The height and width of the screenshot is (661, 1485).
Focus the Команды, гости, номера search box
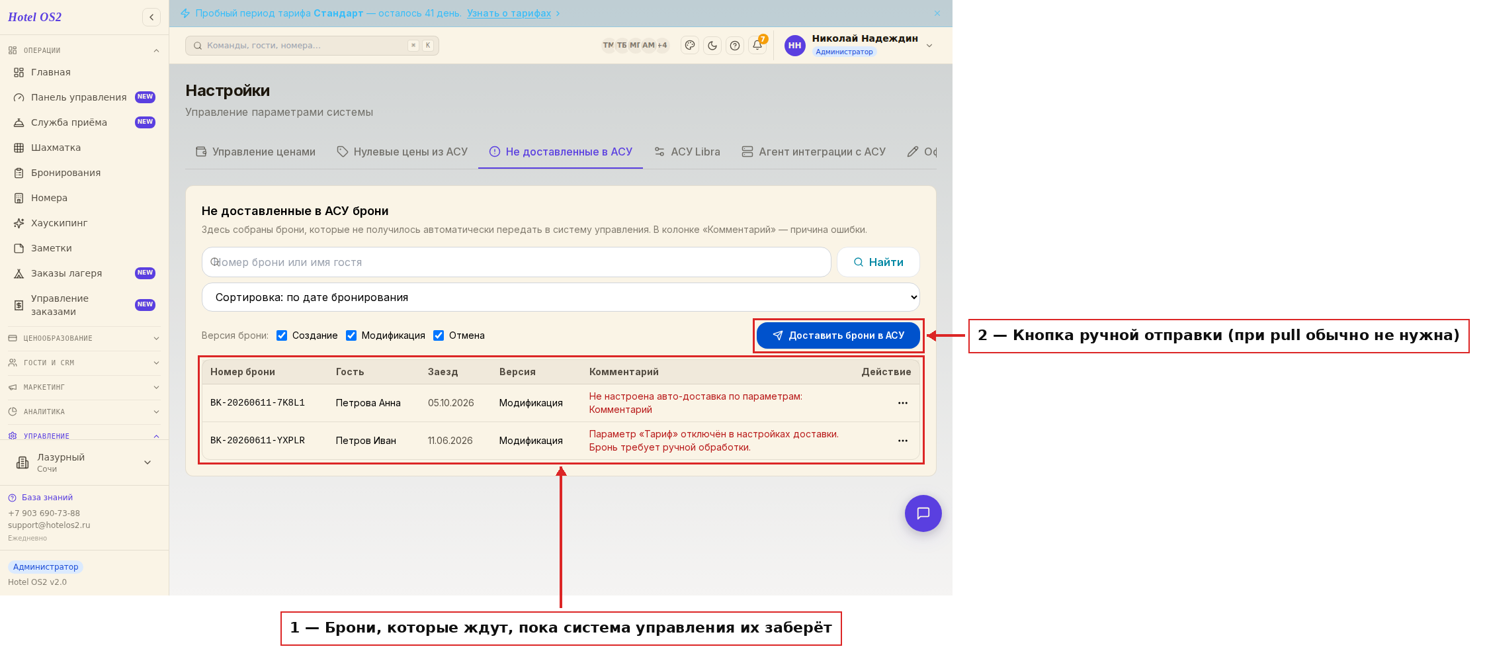(312, 46)
